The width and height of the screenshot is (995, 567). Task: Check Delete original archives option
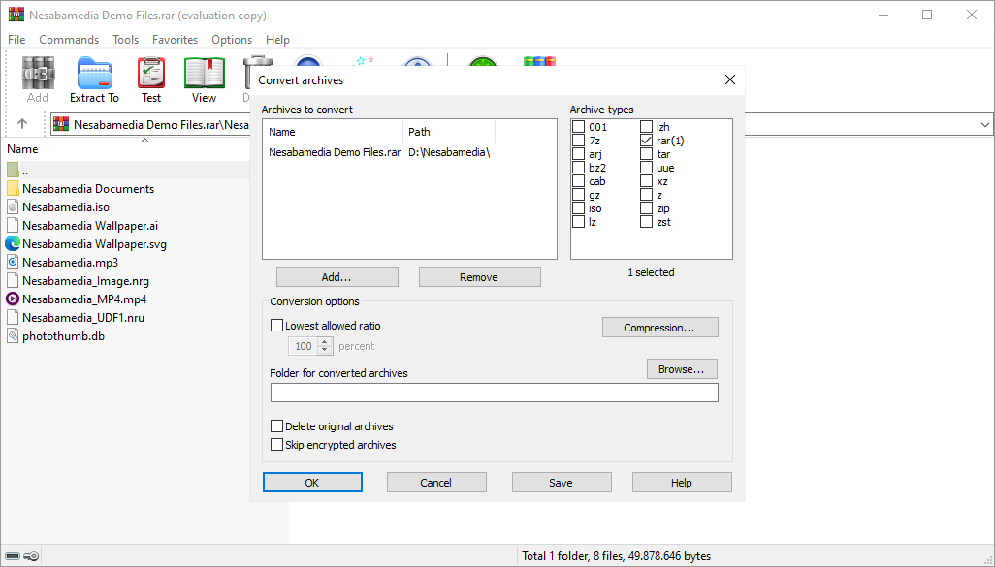click(277, 426)
